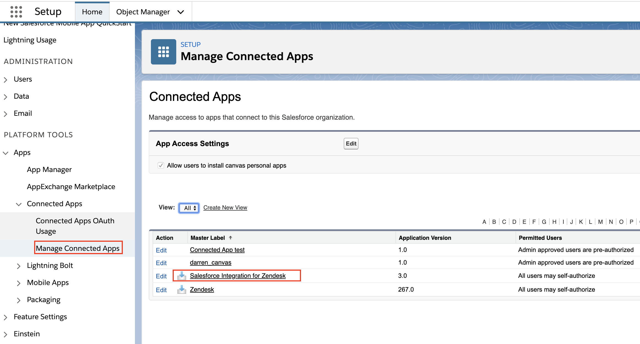Filter list by letter L
The image size is (640, 344).
pyautogui.click(x=590, y=222)
